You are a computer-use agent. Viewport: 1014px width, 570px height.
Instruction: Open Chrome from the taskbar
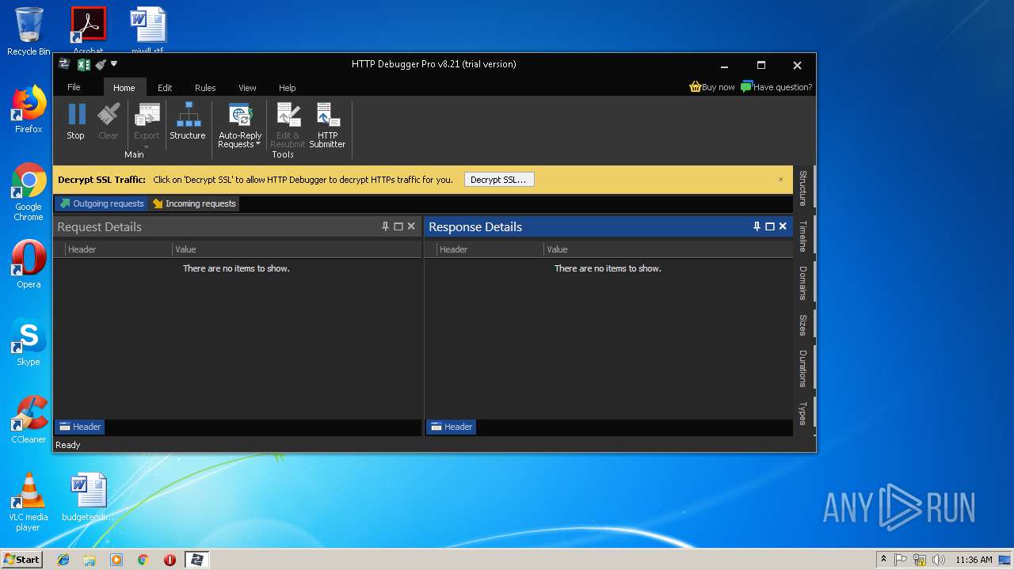click(143, 560)
